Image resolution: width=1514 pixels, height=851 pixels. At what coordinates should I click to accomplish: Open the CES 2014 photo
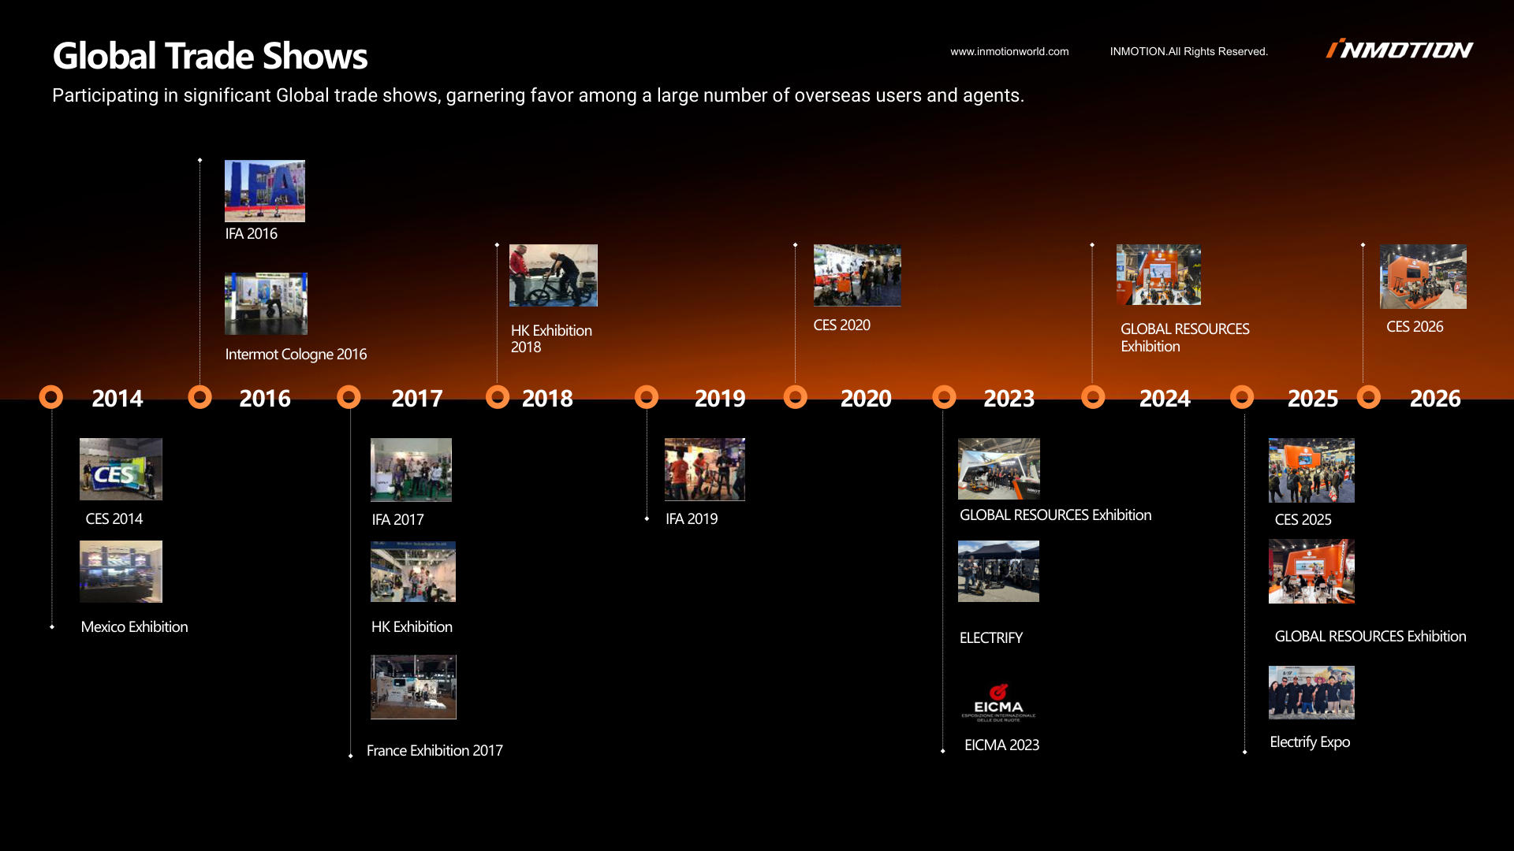pyautogui.click(x=121, y=470)
